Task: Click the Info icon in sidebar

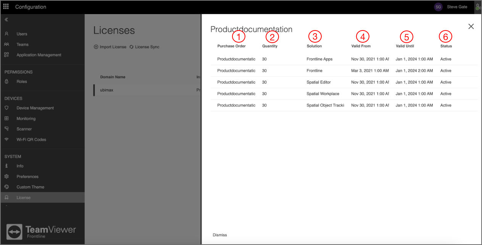Action: pyautogui.click(x=6, y=166)
